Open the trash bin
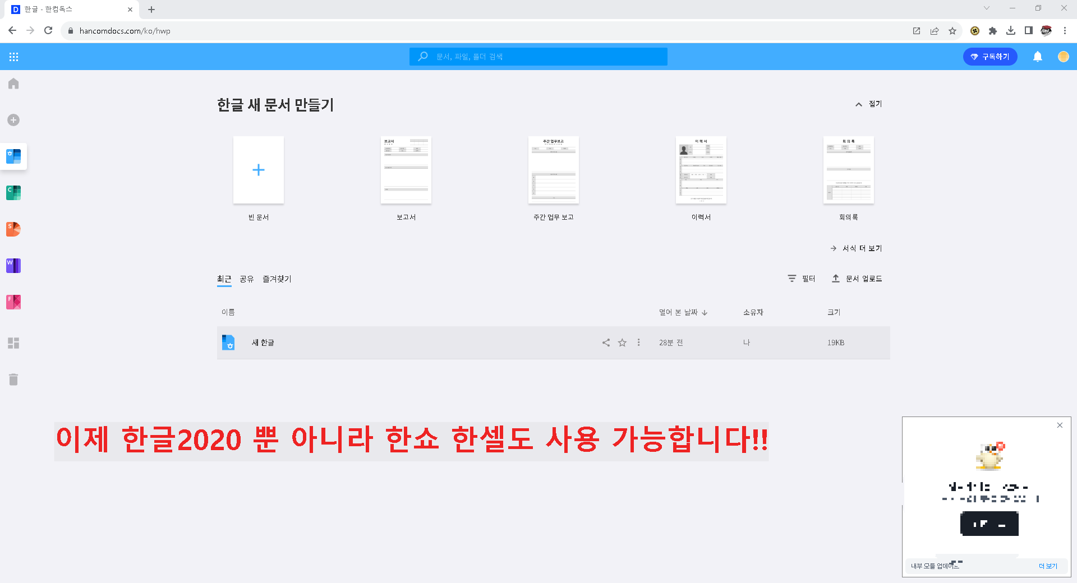The height and width of the screenshot is (583, 1077). coord(13,380)
